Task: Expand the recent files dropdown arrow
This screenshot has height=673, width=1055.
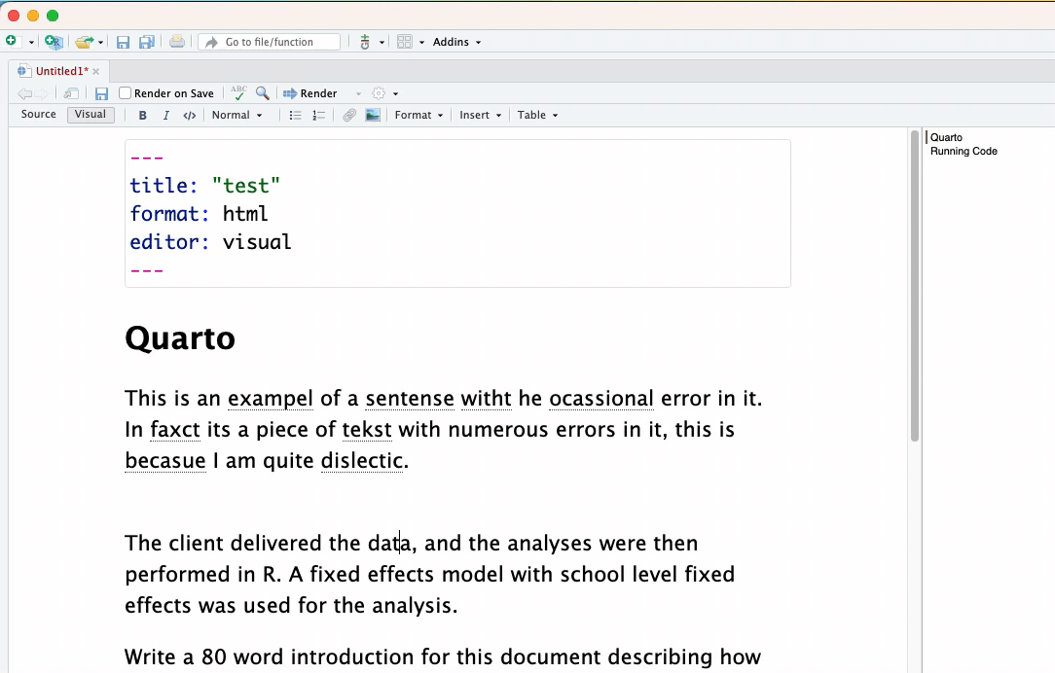Action: (101, 43)
